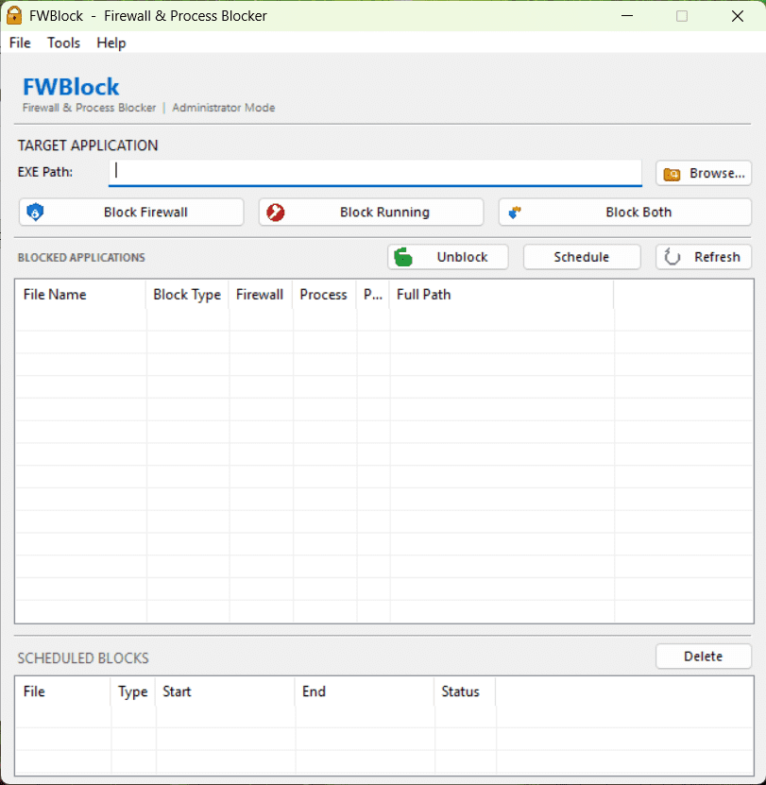Click the FWBlock padlock title bar icon

coord(14,15)
